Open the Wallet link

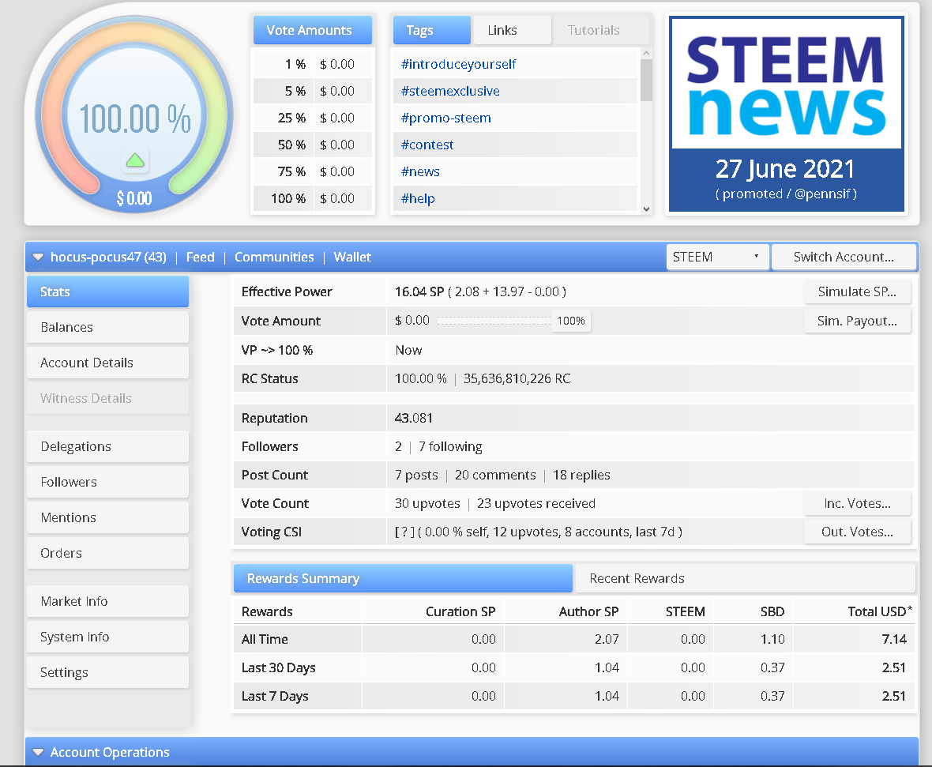(x=352, y=258)
